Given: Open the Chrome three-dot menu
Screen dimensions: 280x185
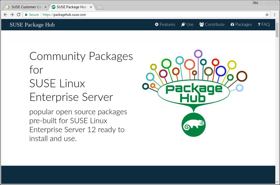Looking at the screenshot, I should pyautogui.click(x=275, y=15).
